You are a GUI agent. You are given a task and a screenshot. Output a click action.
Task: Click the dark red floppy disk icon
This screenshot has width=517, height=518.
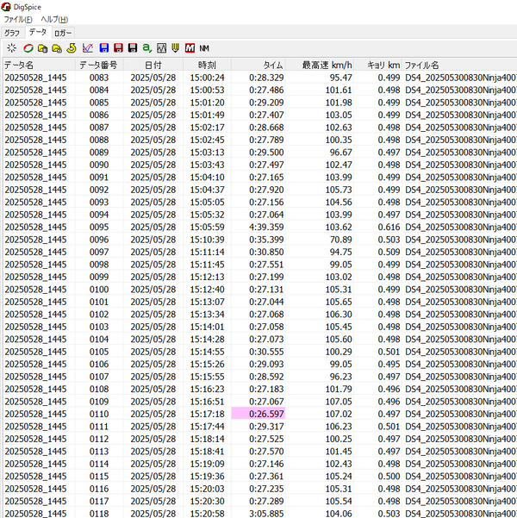[x=118, y=48]
